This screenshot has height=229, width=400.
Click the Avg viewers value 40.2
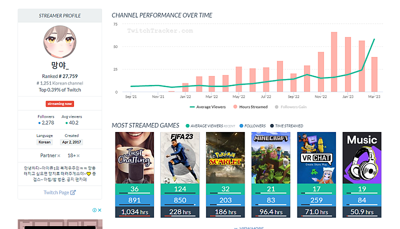pos(72,122)
